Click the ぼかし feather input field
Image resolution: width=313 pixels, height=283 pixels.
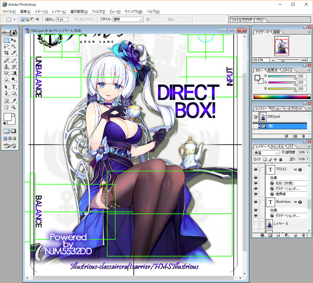[x=62, y=20]
